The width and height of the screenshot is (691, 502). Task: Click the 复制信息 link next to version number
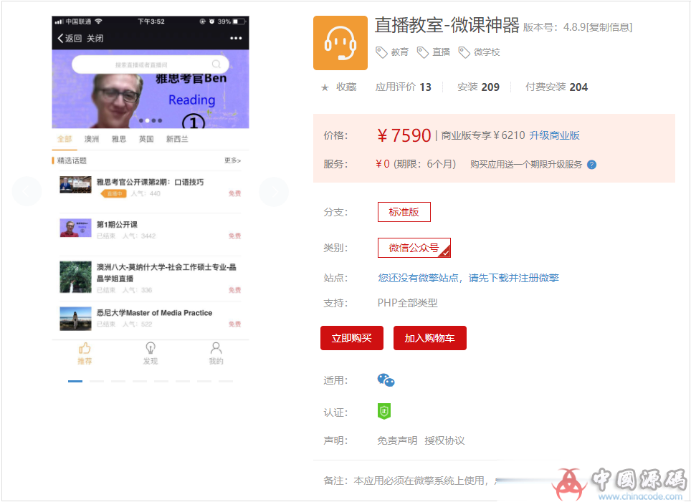click(x=609, y=27)
